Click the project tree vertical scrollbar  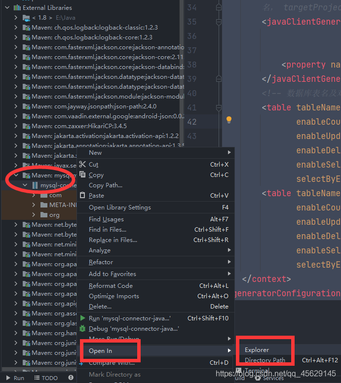point(182,73)
